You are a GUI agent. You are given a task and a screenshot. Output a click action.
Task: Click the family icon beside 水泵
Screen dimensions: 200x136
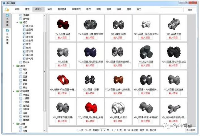[x=21, y=127]
